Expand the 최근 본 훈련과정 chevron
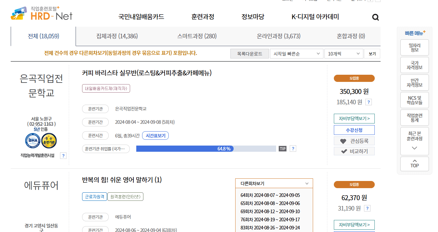438x232 pixels. click(414, 148)
